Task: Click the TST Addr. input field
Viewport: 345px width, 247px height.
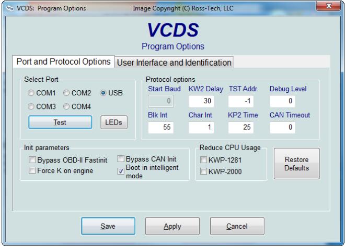Action: [241, 101]
